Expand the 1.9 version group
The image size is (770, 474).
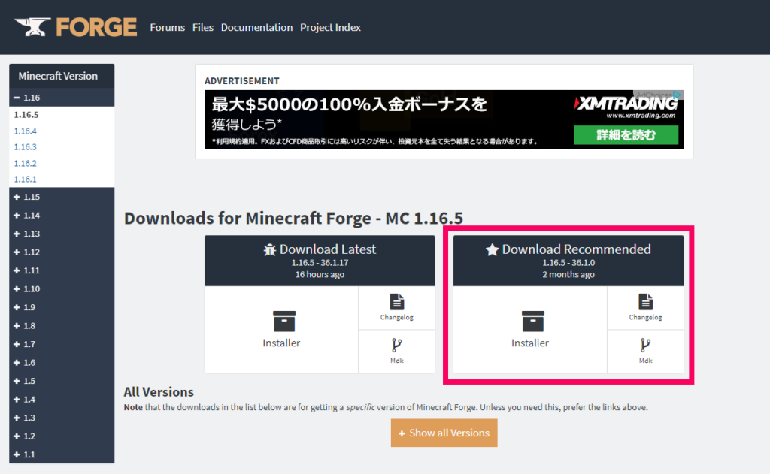[x=62, y=307]
